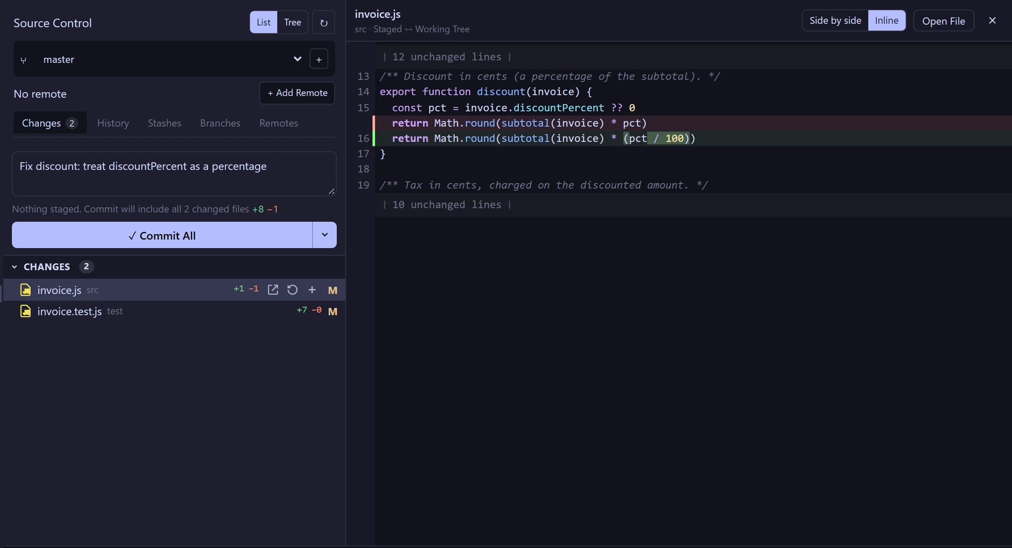Viewport: 1012px width, 548px height.
Task: Click the invoice.js file icon
Action: [26, 290]
